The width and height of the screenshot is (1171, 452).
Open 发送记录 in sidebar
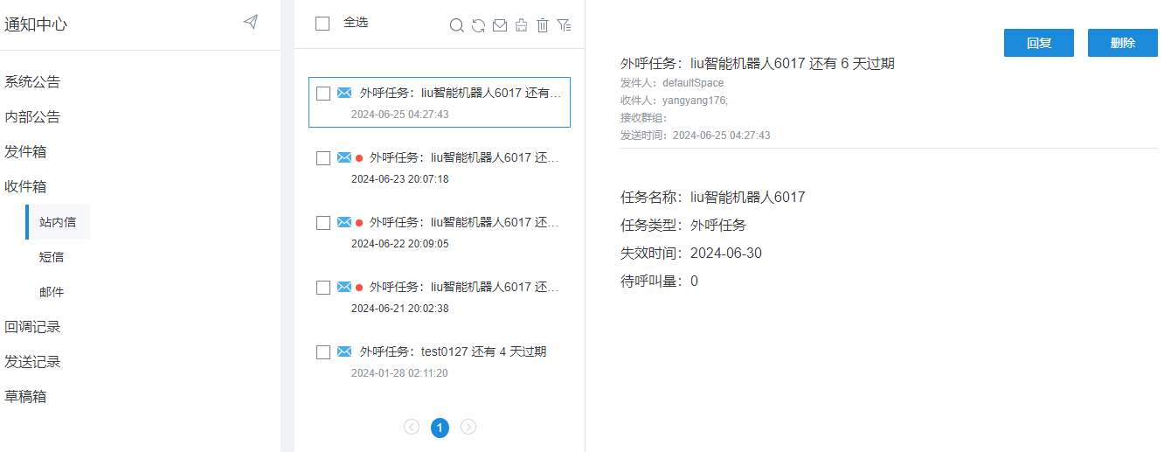32,362
